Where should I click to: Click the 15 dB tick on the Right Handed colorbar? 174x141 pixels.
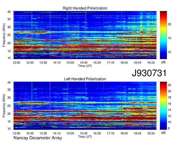(169, 38)
